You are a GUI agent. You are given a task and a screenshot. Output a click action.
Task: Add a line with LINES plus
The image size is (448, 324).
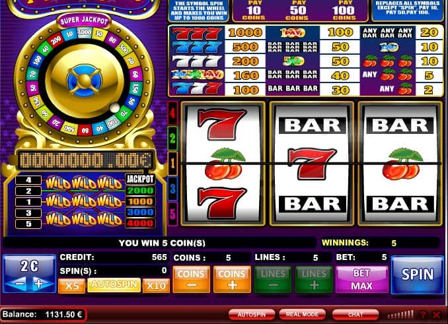coord(314,280)
